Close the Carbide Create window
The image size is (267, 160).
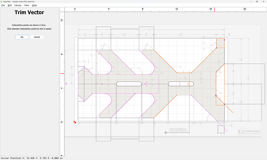264,2
